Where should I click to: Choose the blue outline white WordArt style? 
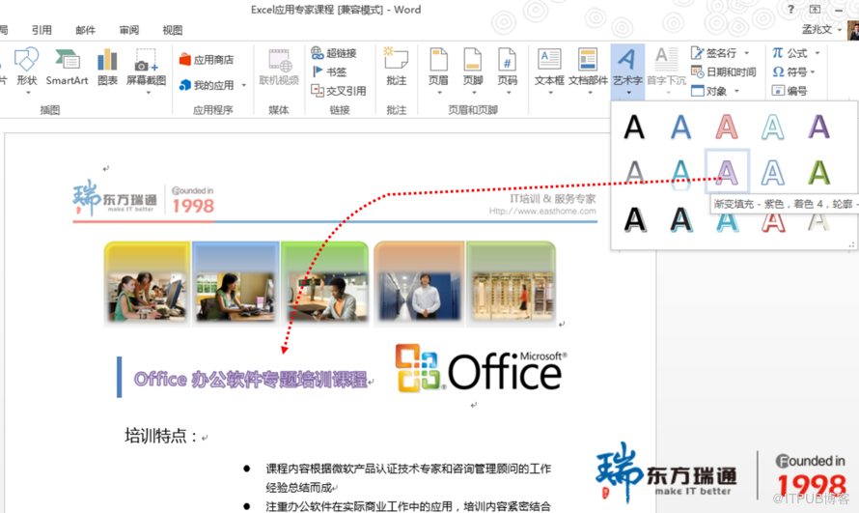[x=773, y=172]
